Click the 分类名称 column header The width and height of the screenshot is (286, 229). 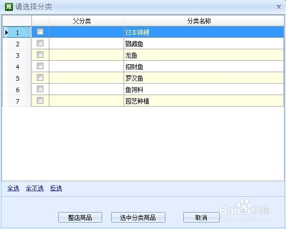pos(204,21)
